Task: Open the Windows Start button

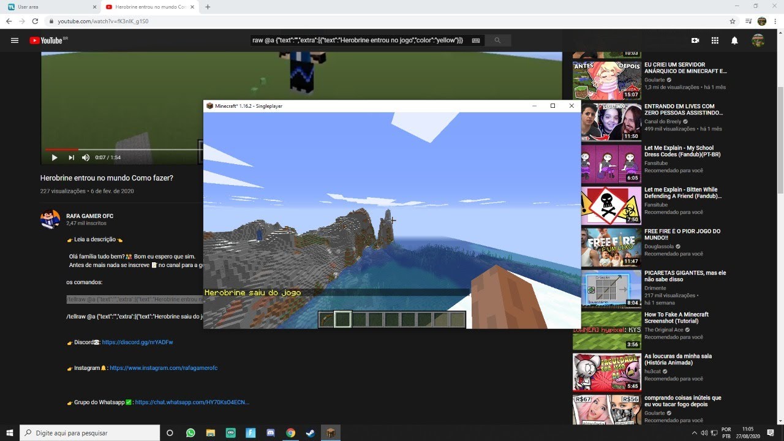Action: [10, 433]
